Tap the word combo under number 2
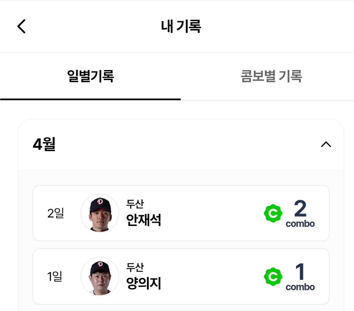This screenshot has height=311, width=354. (x=300, y=224)
